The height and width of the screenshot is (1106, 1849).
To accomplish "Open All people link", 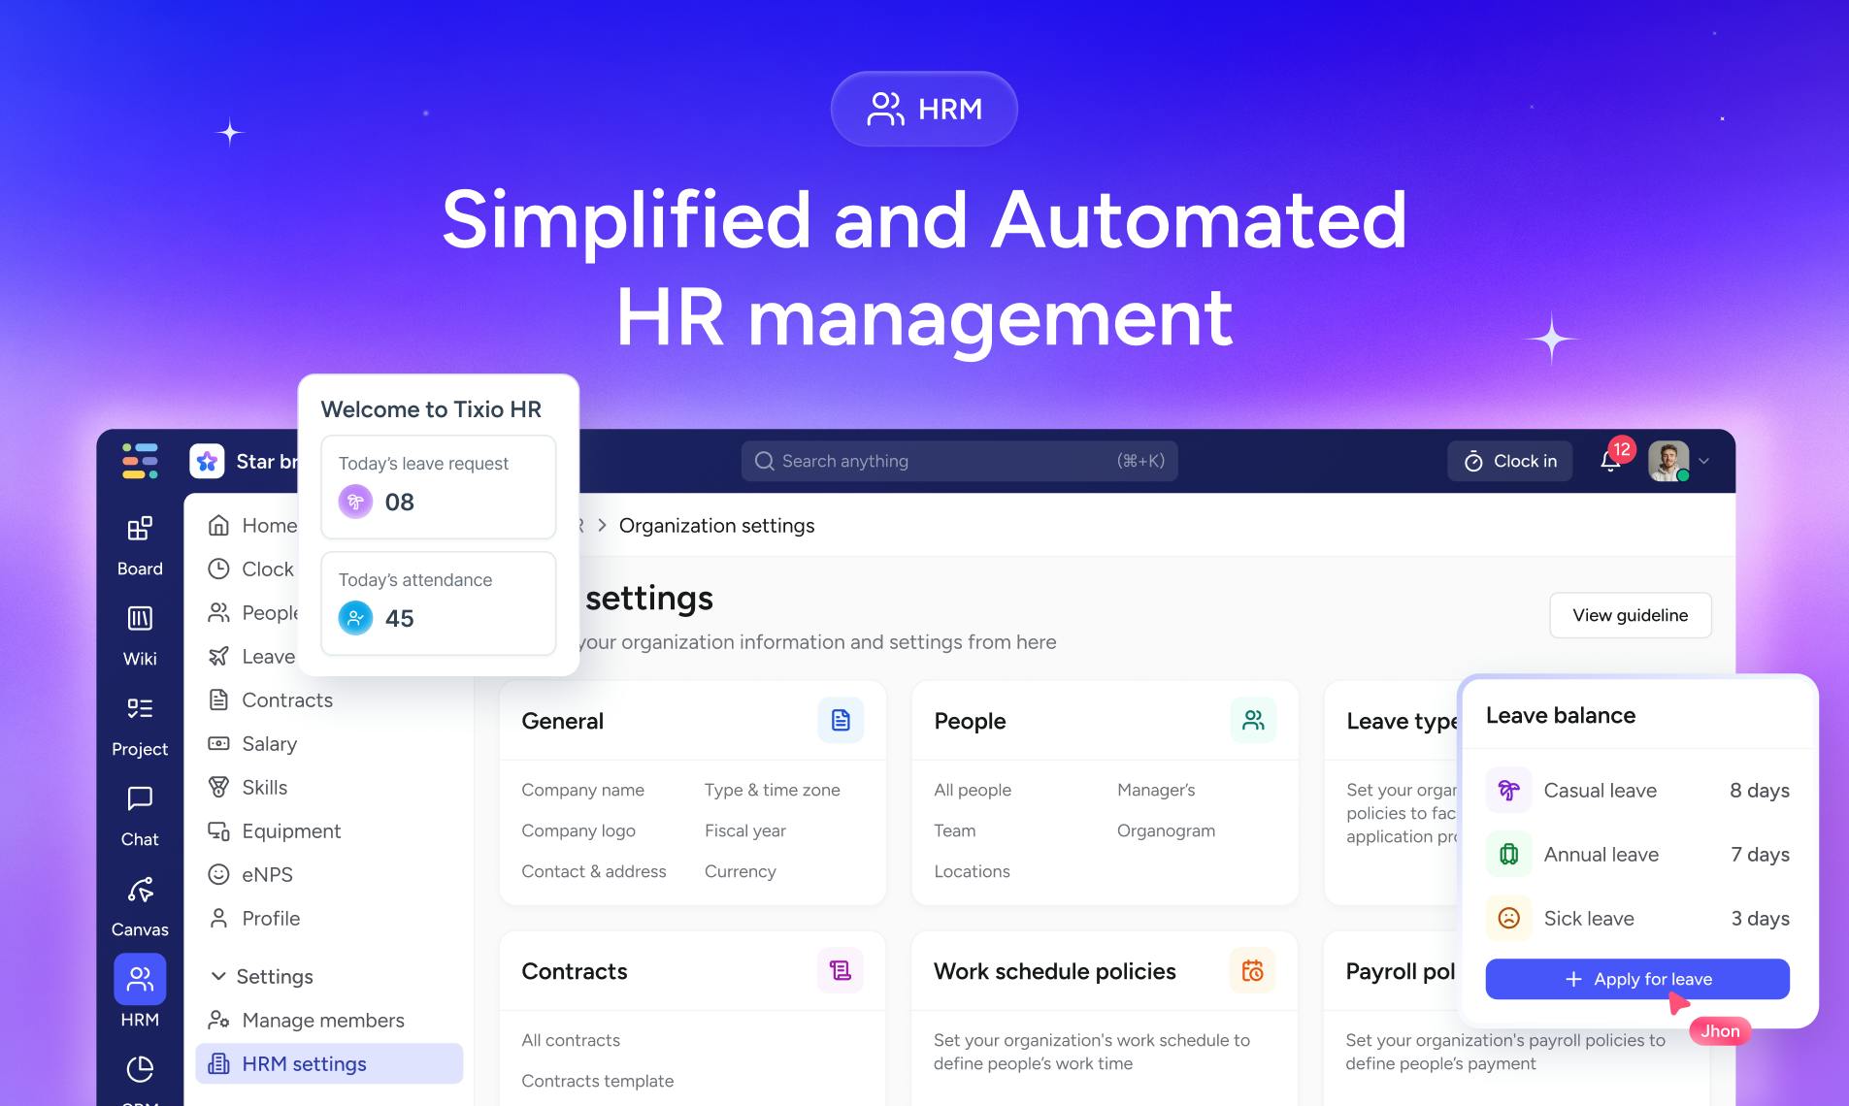I will (x=973, y=790).
